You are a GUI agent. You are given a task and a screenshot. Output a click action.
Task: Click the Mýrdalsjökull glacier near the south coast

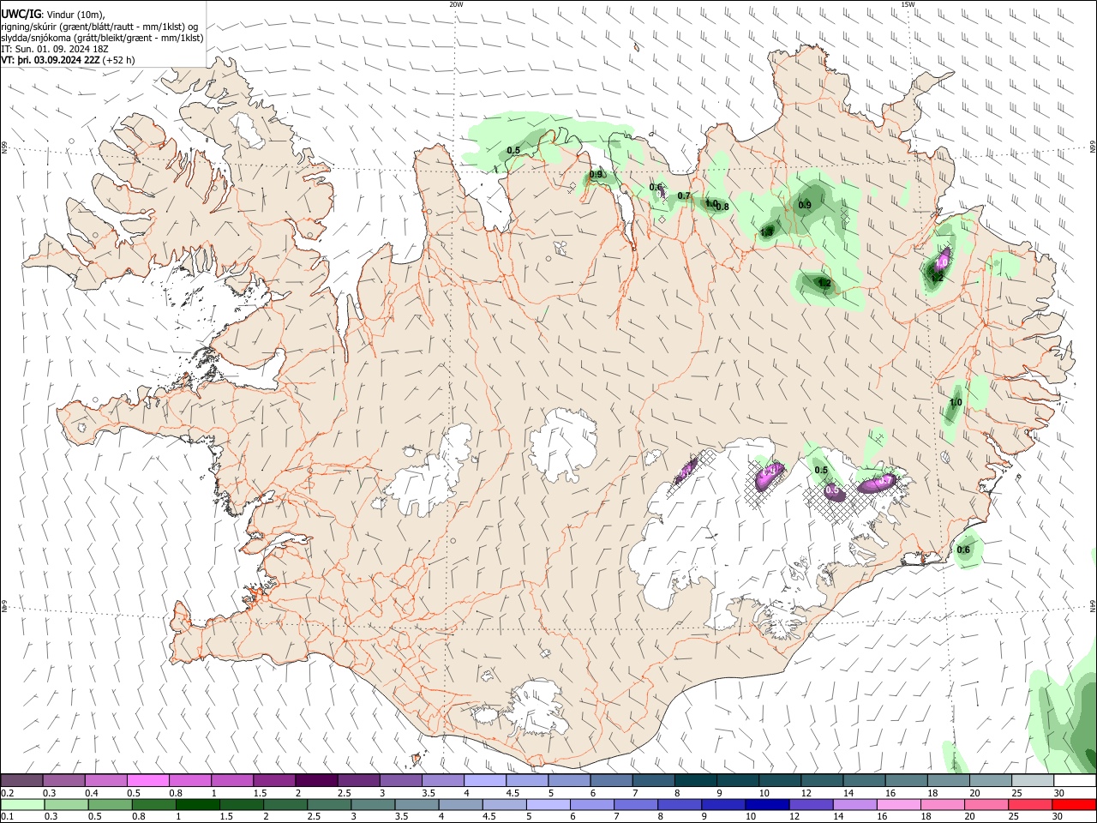[537, 707]
